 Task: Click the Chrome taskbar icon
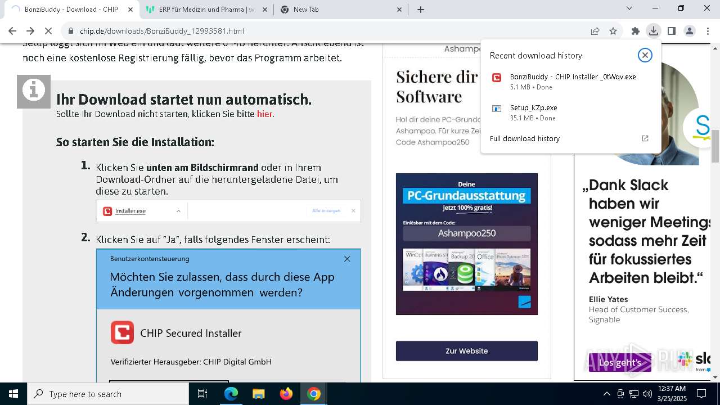(x=314, y=394)
